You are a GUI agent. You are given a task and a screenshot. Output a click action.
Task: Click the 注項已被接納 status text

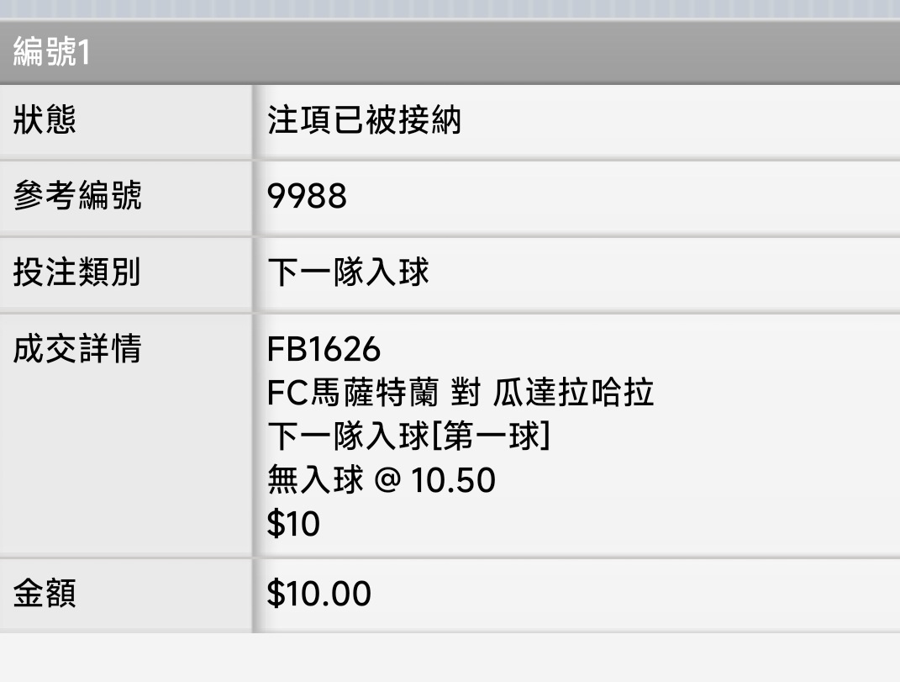click(x=364, y=120)
